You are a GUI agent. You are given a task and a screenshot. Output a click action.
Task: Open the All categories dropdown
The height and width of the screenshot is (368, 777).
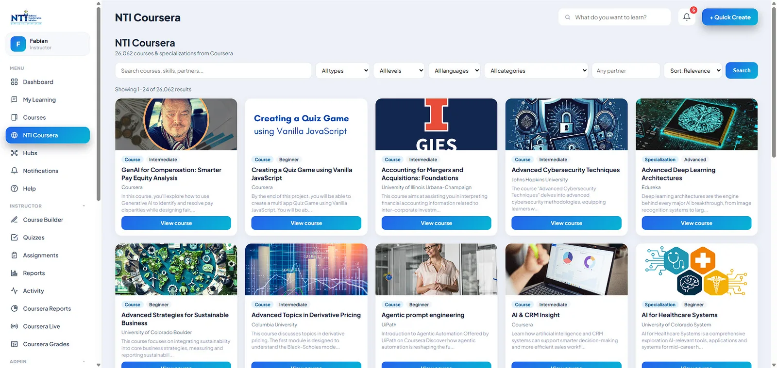click(x=536, y=70)
